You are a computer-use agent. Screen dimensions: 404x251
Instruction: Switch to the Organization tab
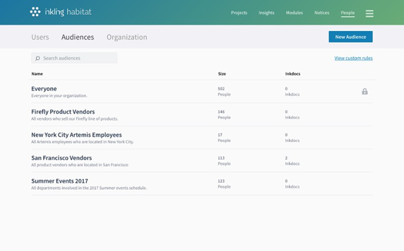click(x=127, y=37)
